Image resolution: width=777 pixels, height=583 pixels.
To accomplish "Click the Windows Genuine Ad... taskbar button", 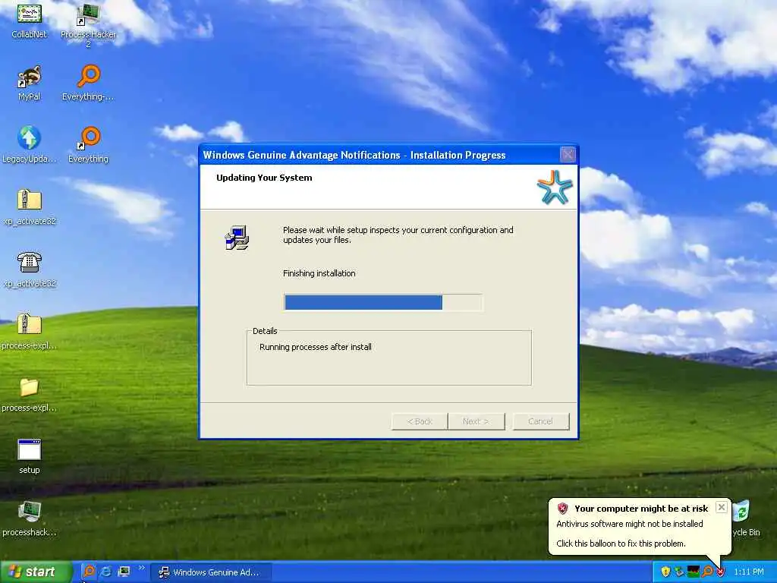I will coord(211,572).
